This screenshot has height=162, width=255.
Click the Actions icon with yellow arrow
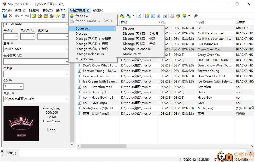point(122,16)
